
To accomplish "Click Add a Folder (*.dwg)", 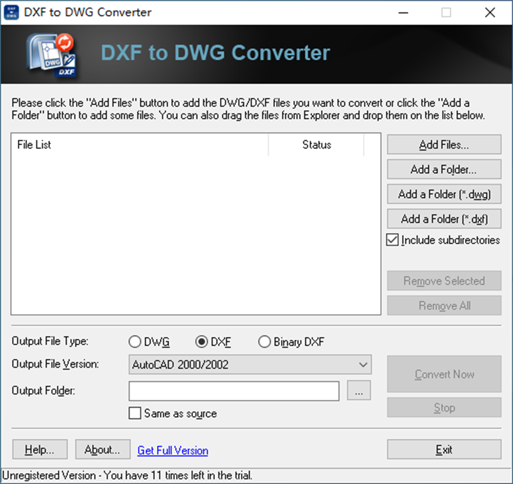I will (444, 194).
